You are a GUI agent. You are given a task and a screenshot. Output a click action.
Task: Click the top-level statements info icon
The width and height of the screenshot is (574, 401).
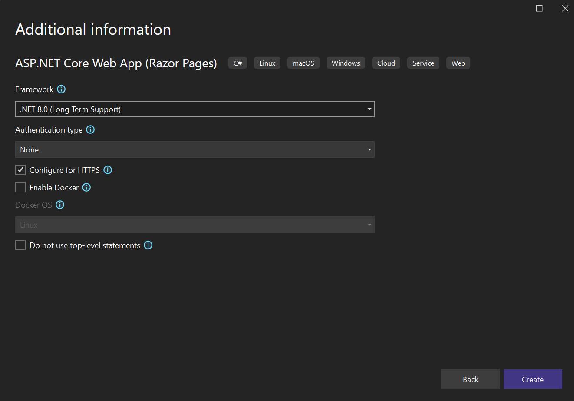click(x=148, y=245)
